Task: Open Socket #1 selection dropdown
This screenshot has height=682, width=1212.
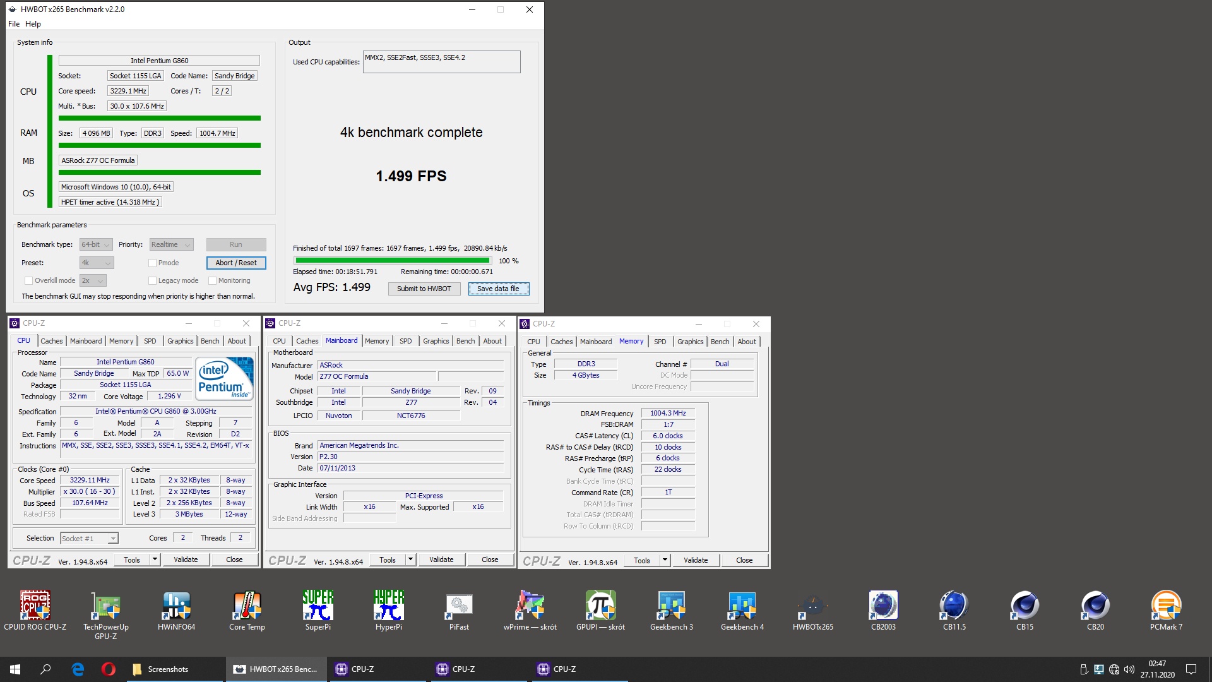Action: [x=89, y=539]
